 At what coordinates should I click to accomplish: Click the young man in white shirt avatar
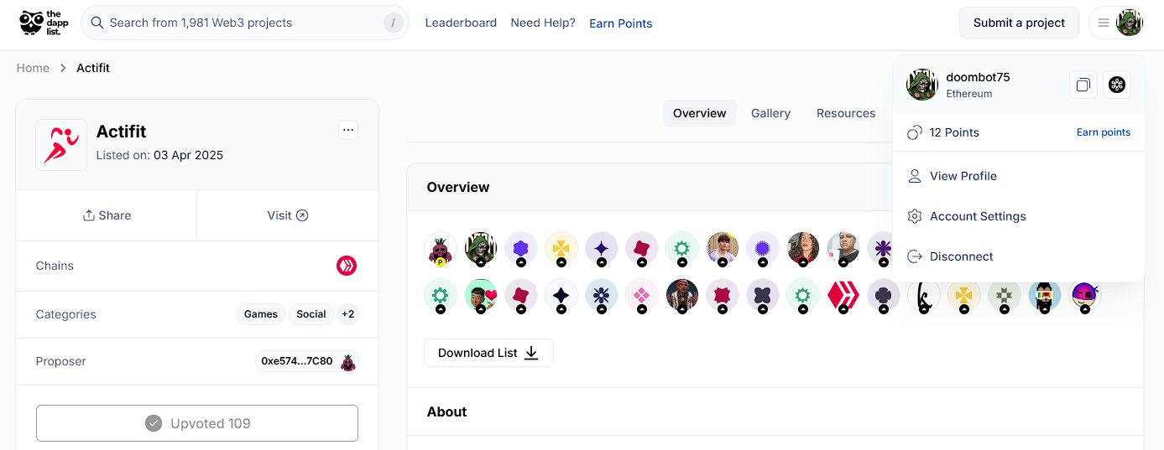pos(722,249)
